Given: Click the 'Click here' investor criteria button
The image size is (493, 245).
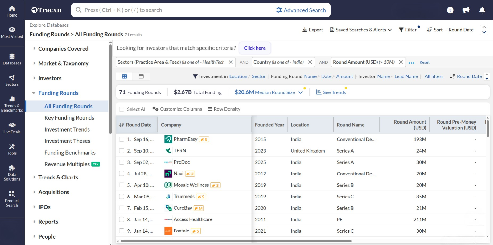Looking at the screenshot, I should coord(254,48).
